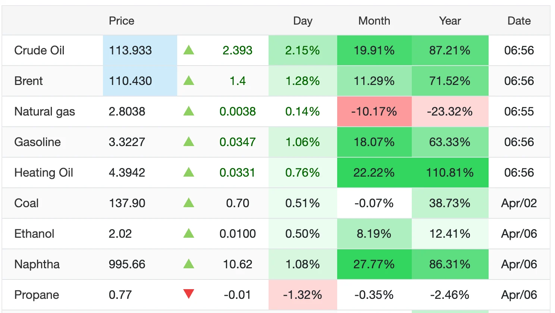Image resolution: width=555 pixels, height=313 pixels.
Task: Click the Gasoline row up arrow icon
Action: [x=189, y=142]
